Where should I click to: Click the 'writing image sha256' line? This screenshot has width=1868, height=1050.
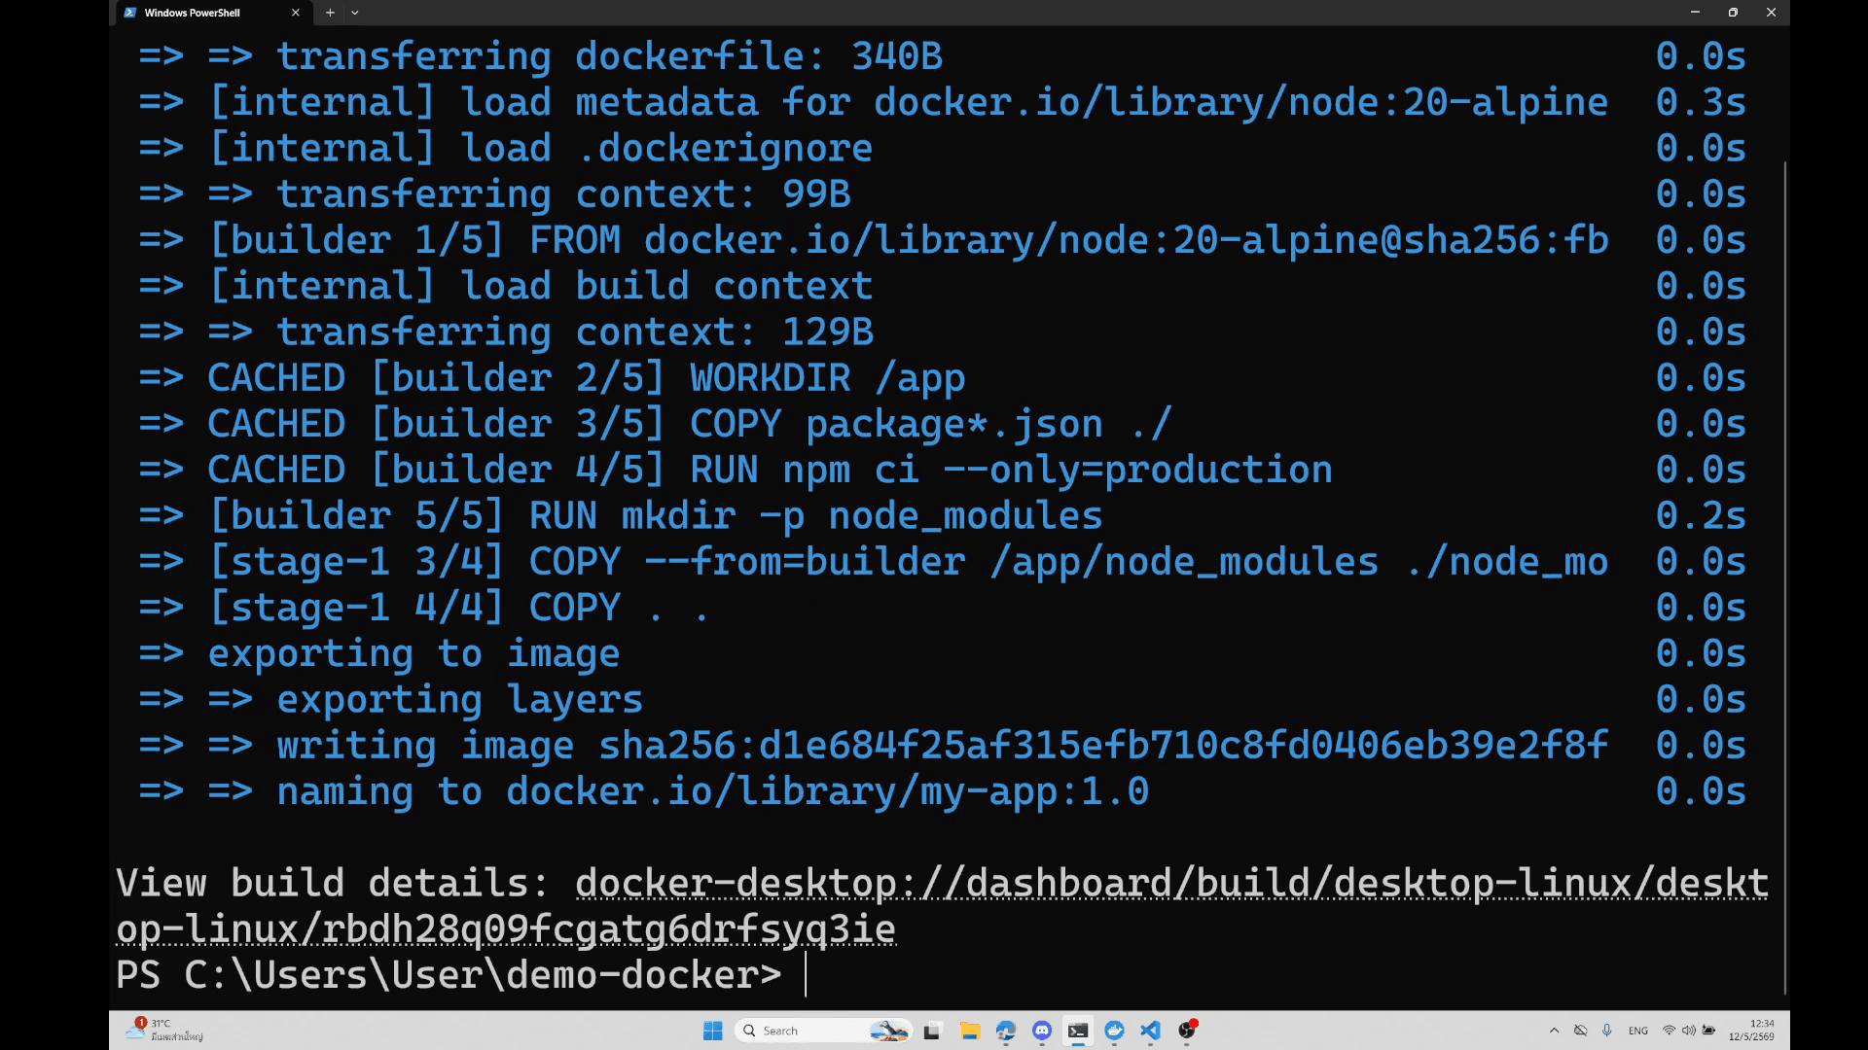point(873,746)
